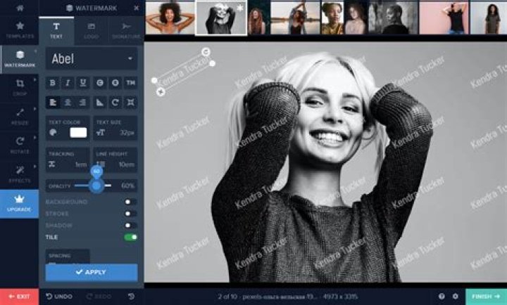Open the Templates section
Image resolution: width=507 pixels, height=305 pixels.
pyautogui.click(x=20, y=30)
